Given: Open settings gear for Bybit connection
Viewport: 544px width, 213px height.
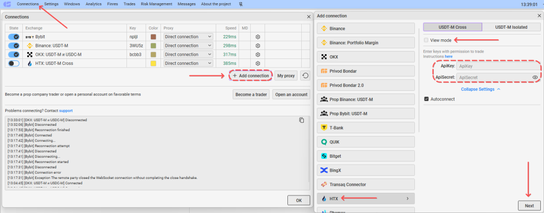Looking at the screenshot, I should click(x=258, y=37).
